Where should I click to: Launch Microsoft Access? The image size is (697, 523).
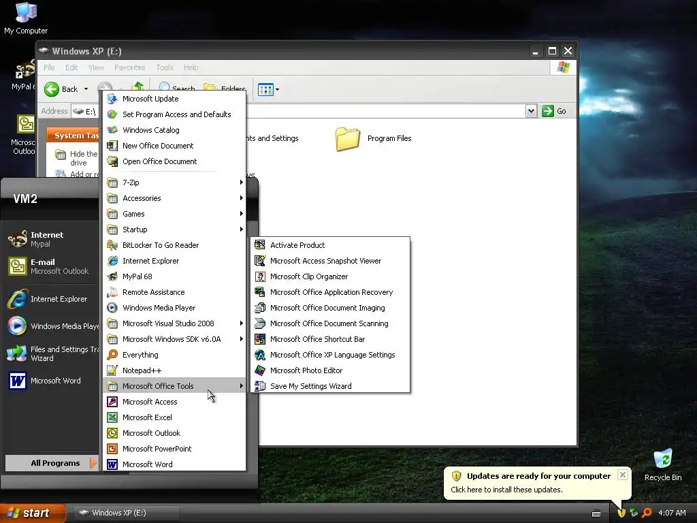174,402
